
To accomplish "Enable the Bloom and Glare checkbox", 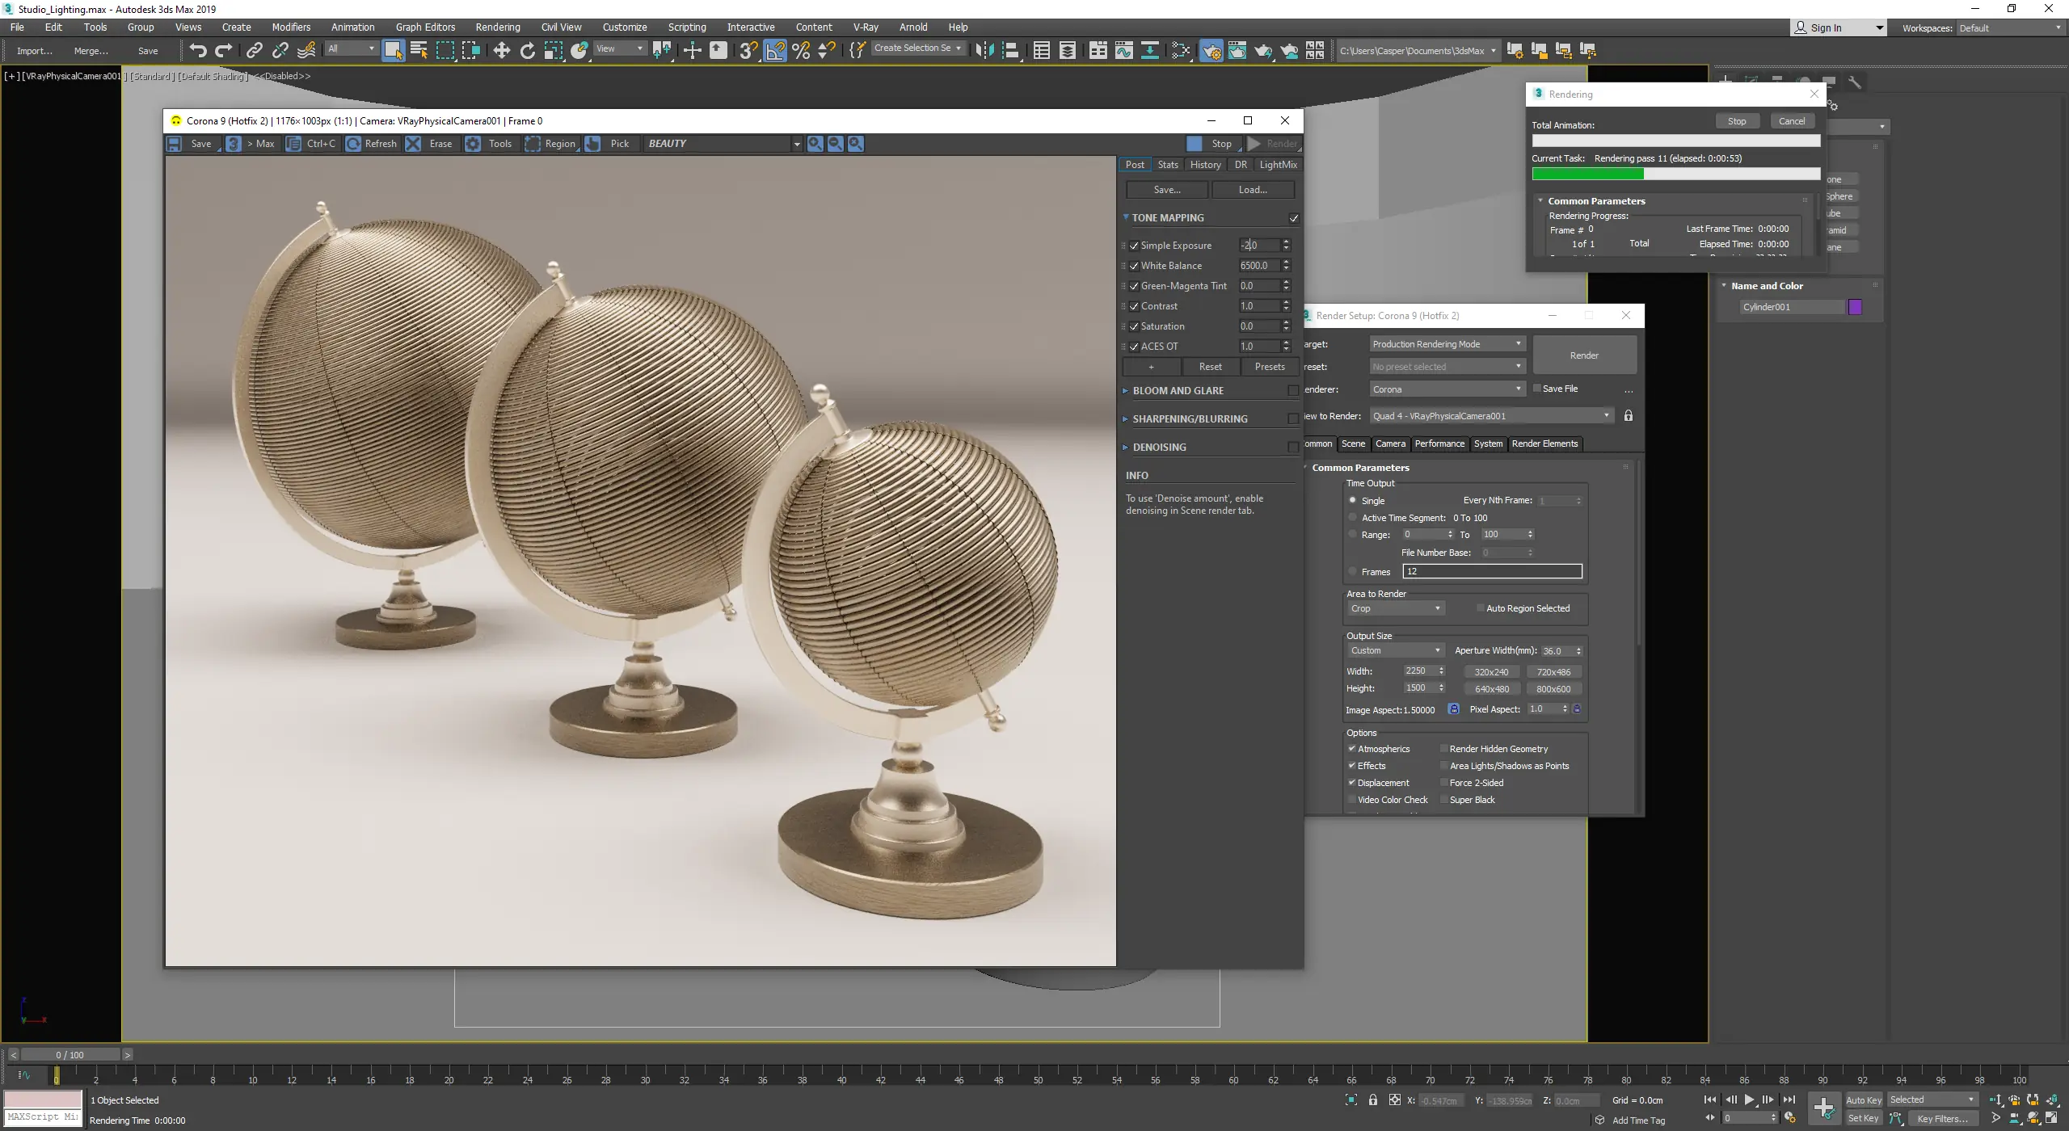I will pos(1293,391).
